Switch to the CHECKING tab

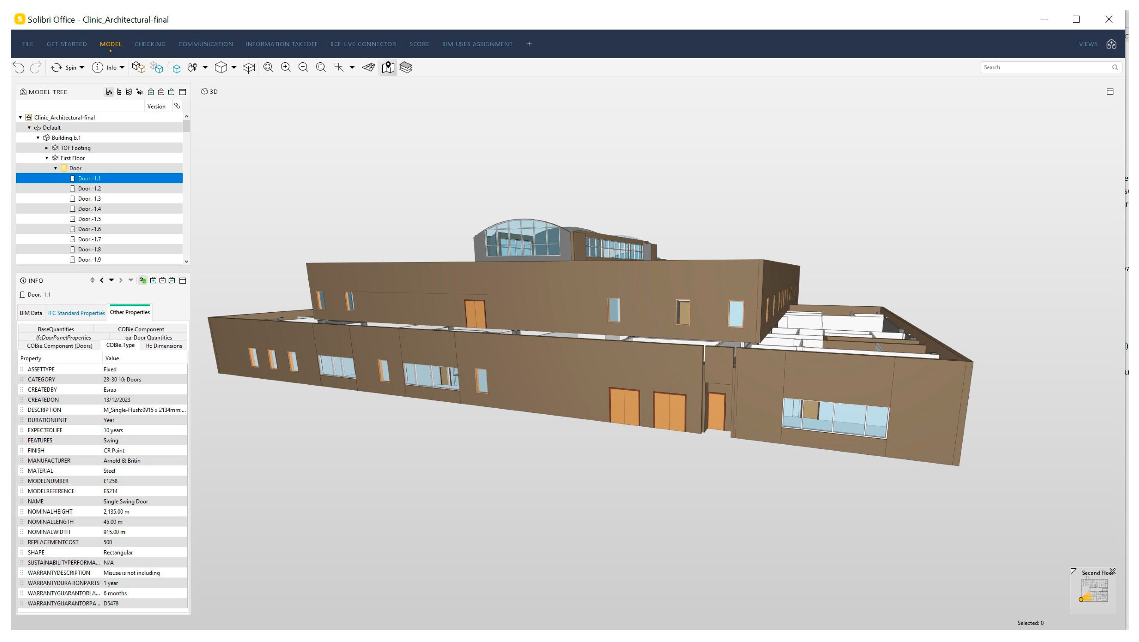(x=150, y=44)
